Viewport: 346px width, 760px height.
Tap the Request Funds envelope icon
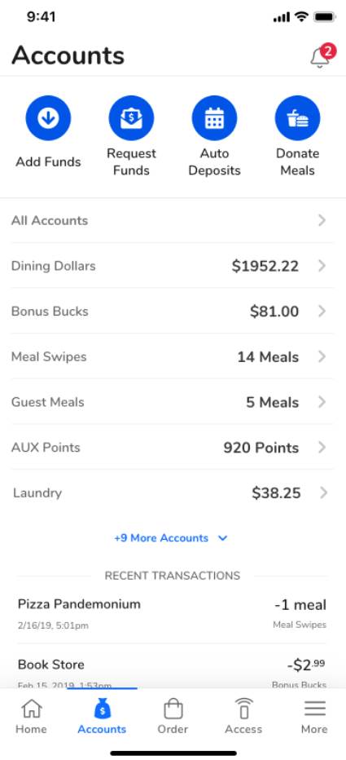(131, 117)
